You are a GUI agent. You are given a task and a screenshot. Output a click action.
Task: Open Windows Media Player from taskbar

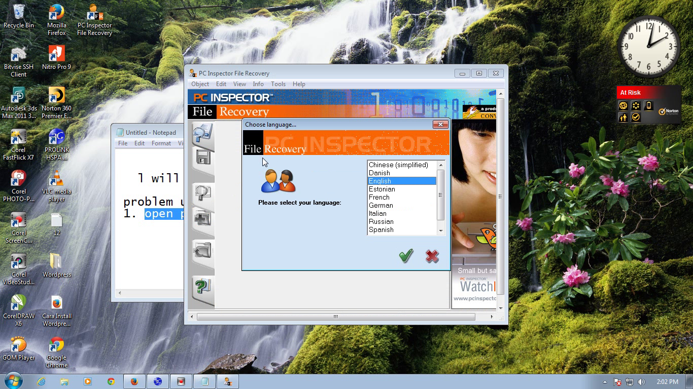point(88,381)
